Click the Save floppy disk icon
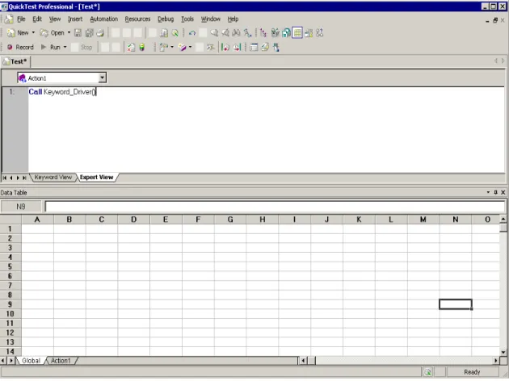 coord(78,33)
